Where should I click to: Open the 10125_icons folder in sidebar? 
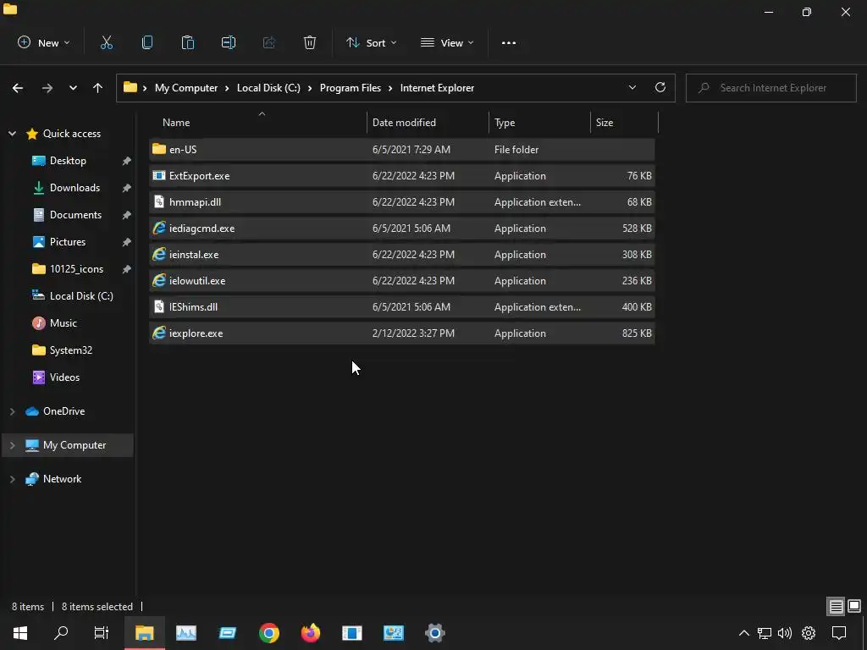(76, 269)
